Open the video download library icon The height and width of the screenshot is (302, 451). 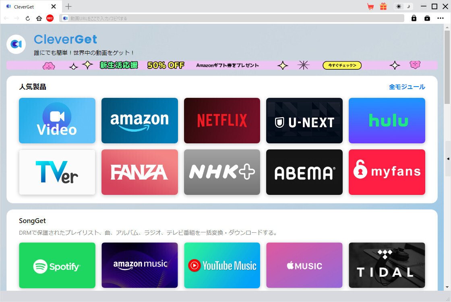click(427, 18)
